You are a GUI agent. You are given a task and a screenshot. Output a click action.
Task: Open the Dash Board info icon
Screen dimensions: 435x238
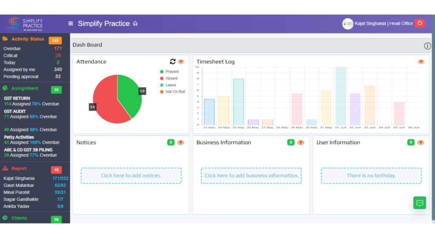[x=427, y=46]
